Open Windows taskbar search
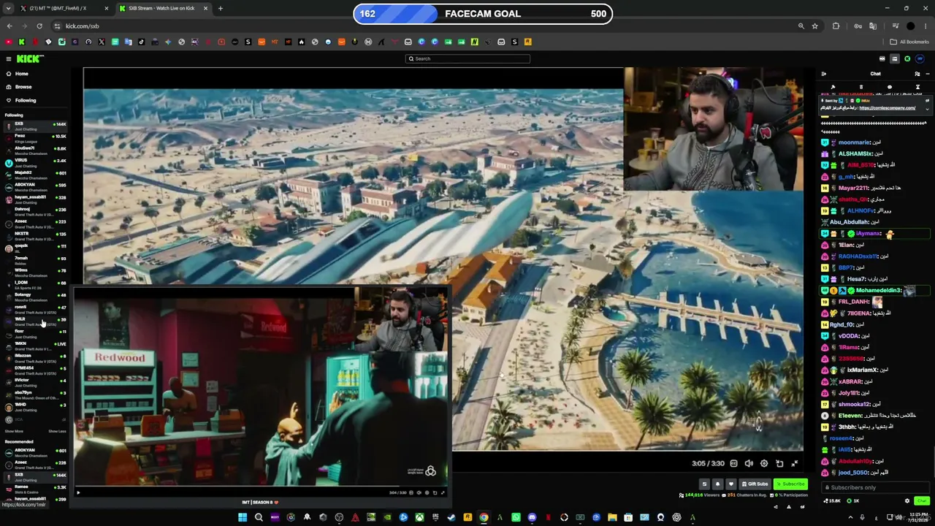 tap(259, 517)
